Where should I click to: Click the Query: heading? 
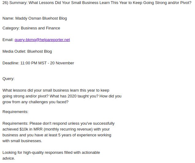click(x=9, y=79)
